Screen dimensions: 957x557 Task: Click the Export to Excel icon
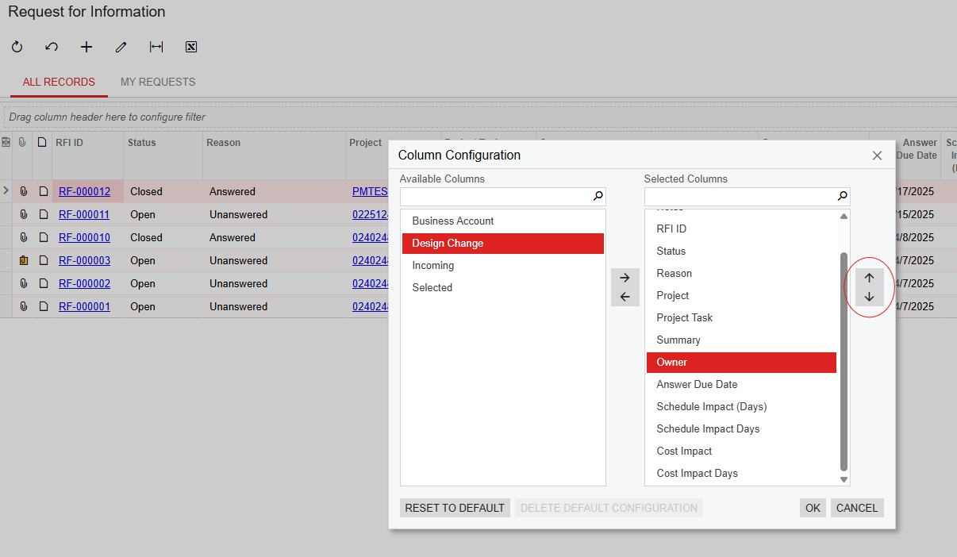pyautogui.click(x=191, y=47)
